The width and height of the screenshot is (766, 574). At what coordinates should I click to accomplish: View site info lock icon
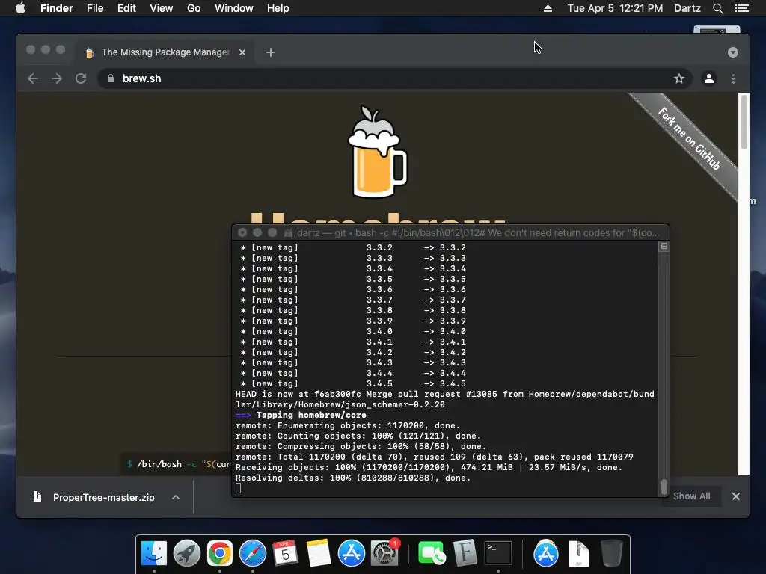pyautogui.click(x=111, y=78)
